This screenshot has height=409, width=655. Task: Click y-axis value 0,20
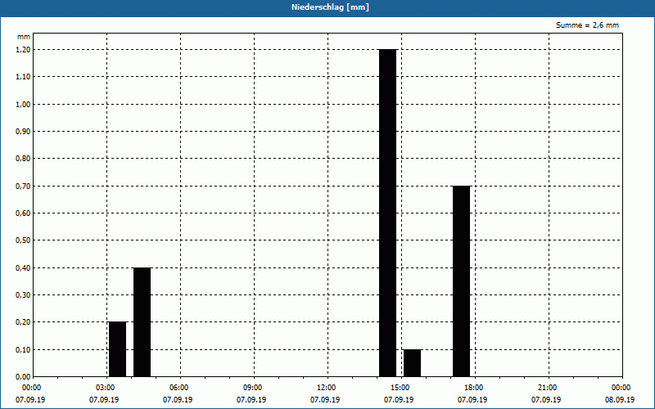[x=24, y=322]
